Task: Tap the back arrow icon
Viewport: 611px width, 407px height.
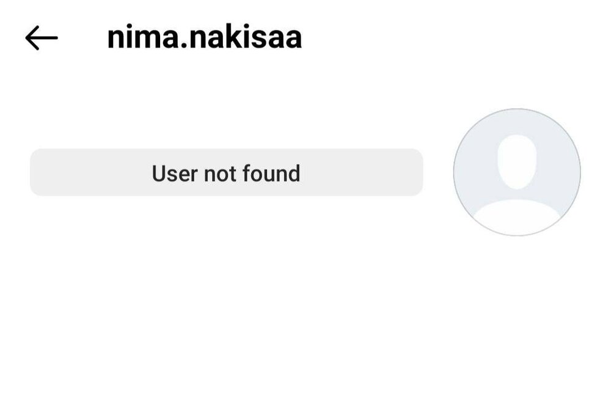Action: (x=42, y=38)
